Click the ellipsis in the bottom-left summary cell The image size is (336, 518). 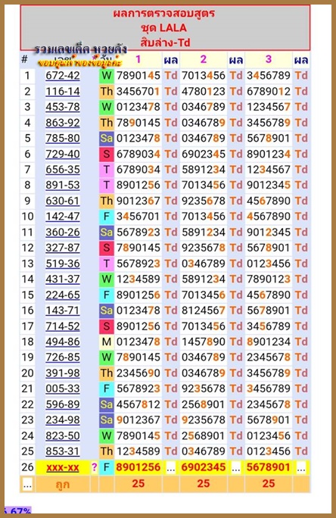(27, 485)
